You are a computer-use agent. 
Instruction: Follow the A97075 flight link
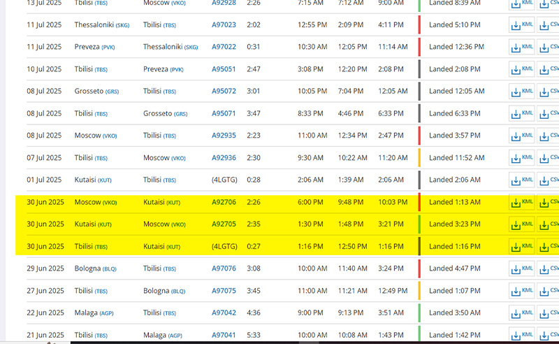tap(224, 291)
